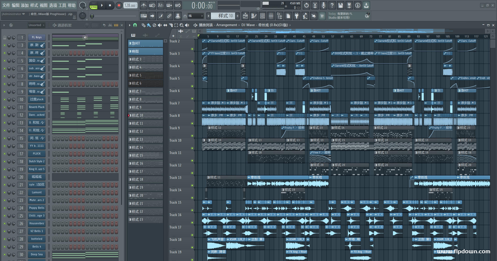The image size is (497, 261).
Task: Click the microphone recording settings icon
Action: pos(323,5)
